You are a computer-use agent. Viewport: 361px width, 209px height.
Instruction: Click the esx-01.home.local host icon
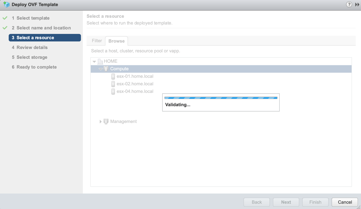click(113, 76)
